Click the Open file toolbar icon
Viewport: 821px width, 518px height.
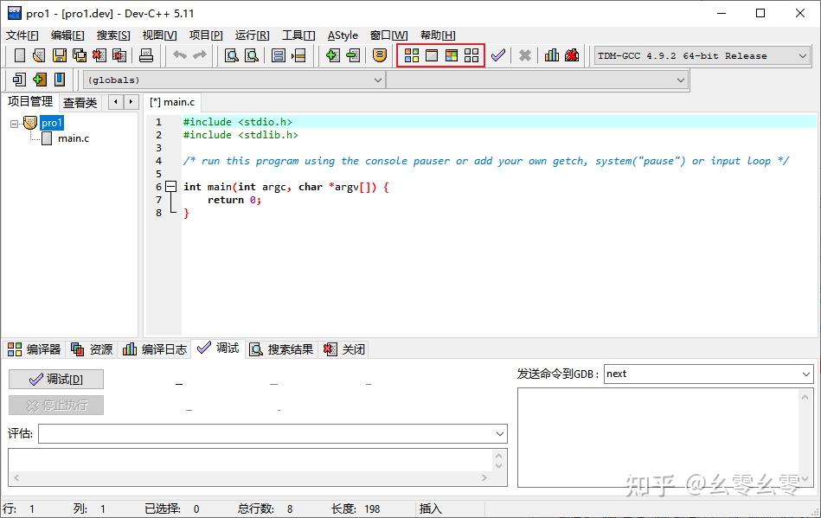tap(39, 55)
